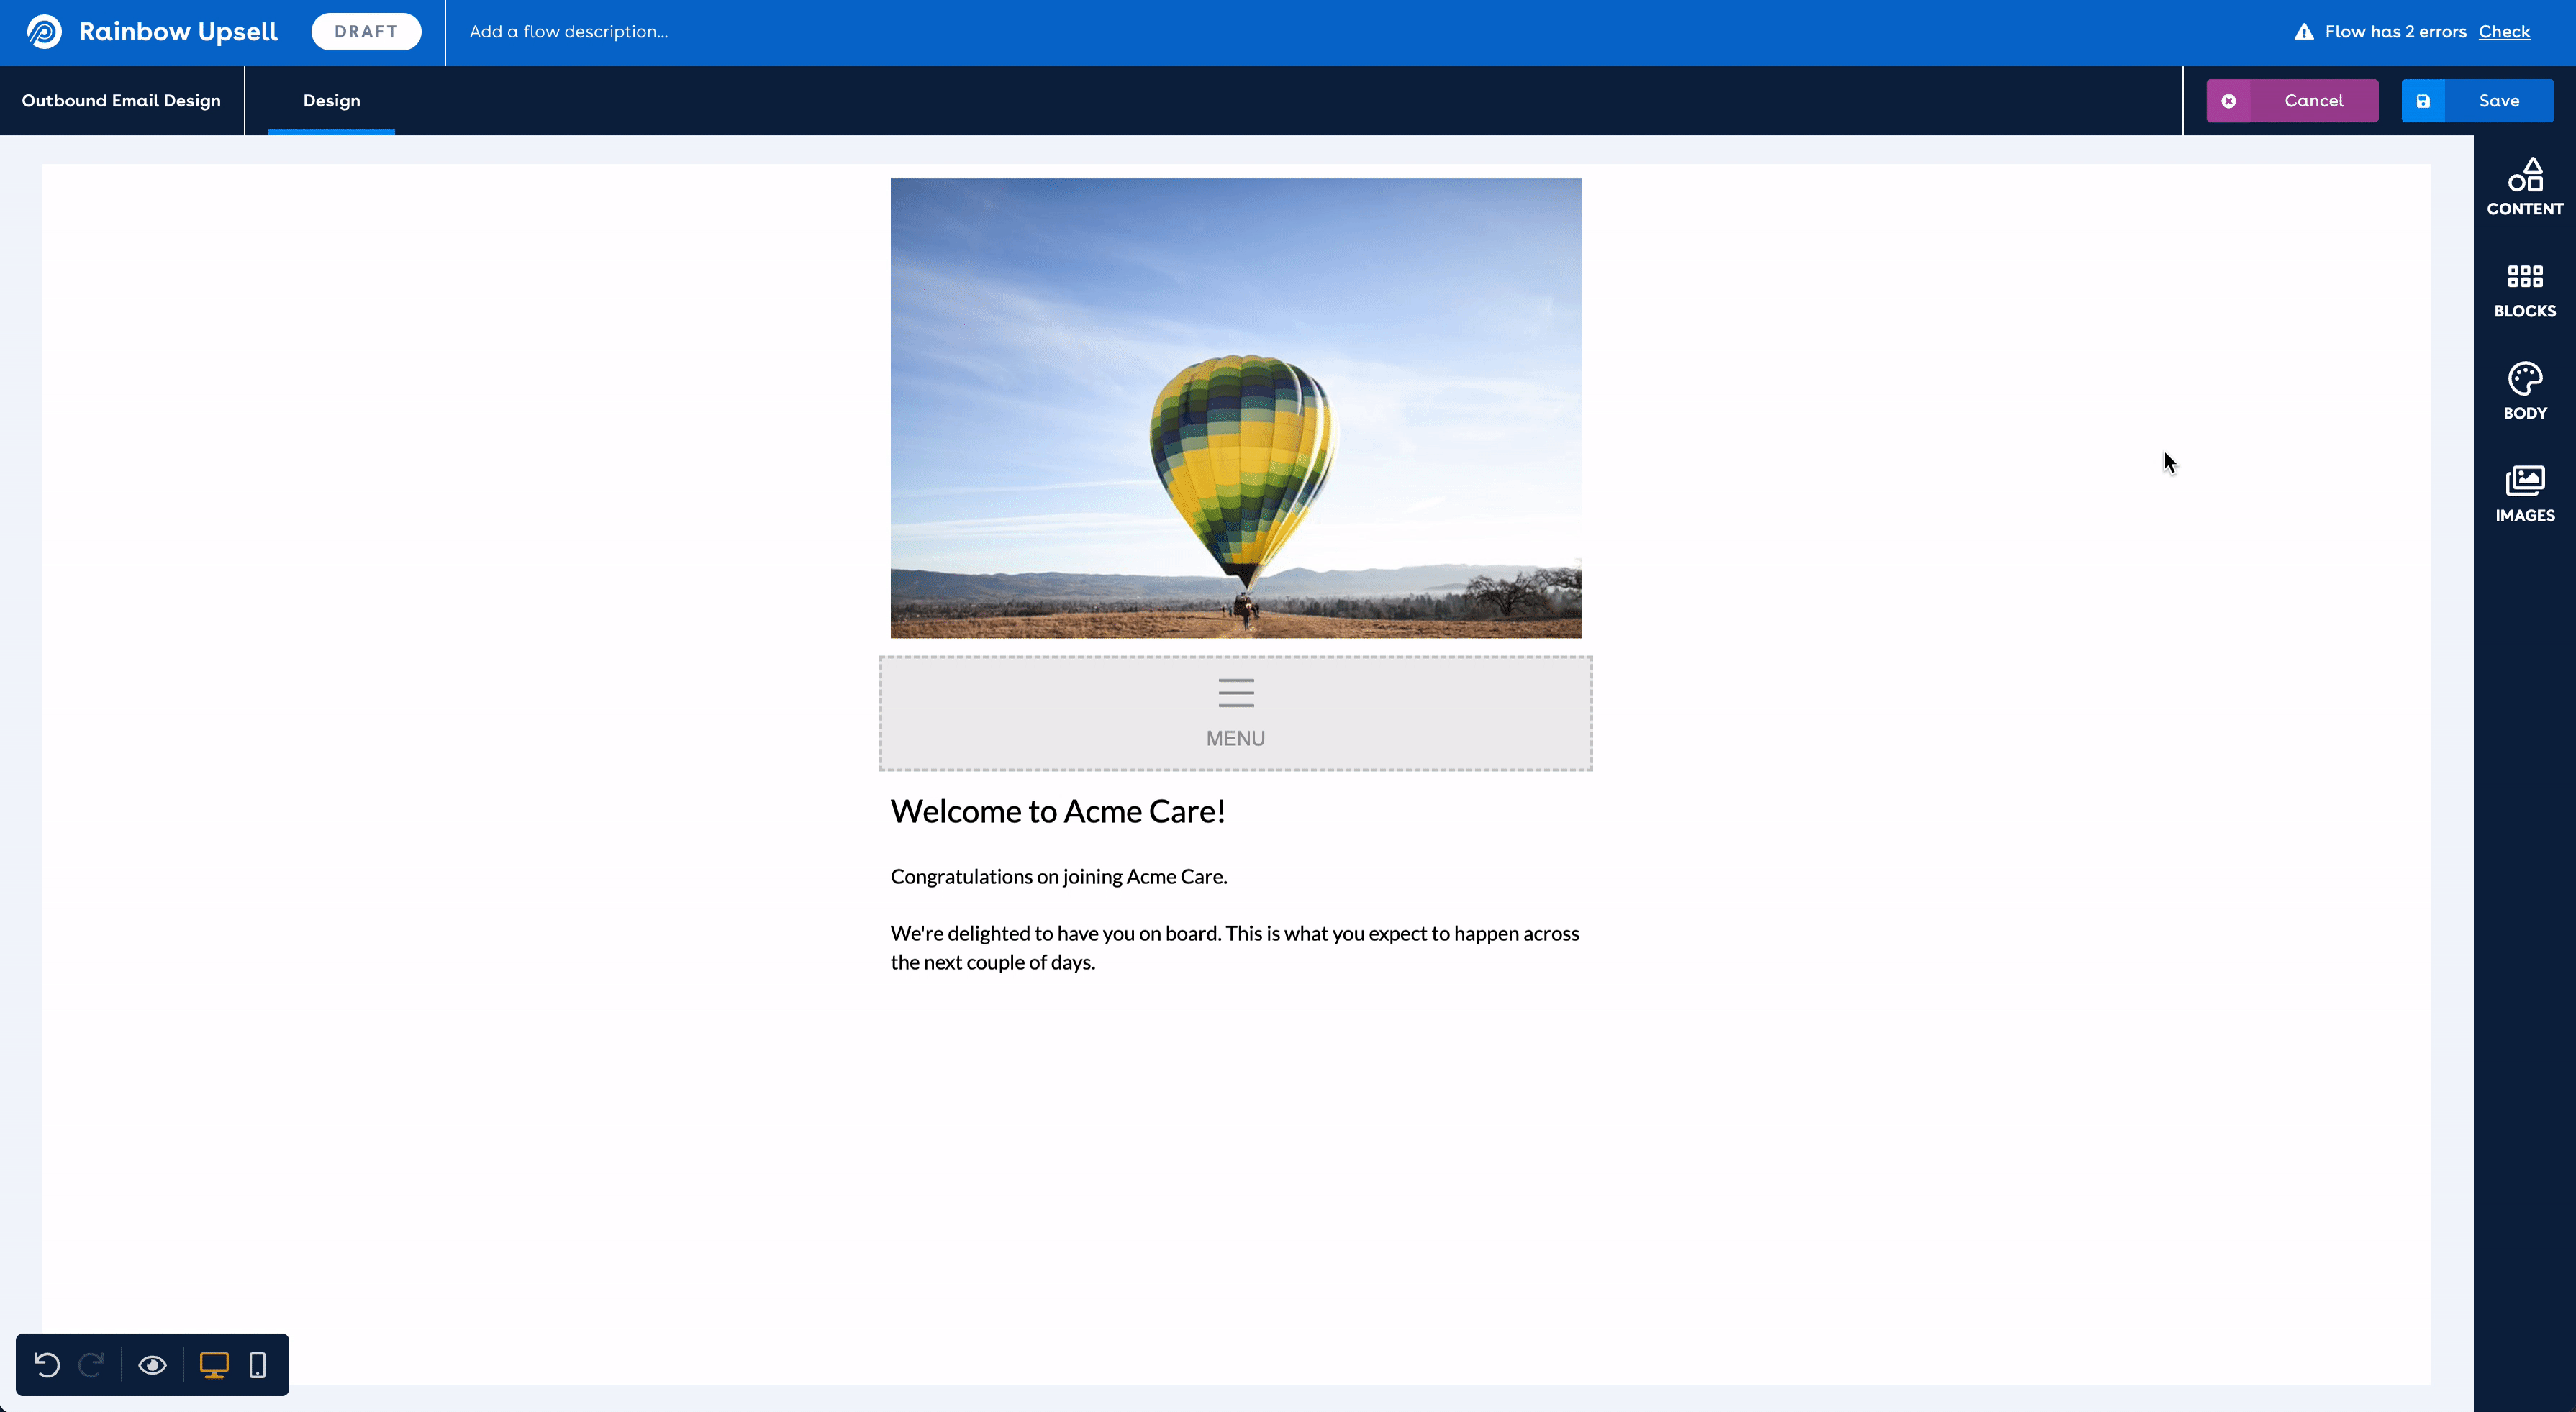Image resolution: width=2576 pixels, height=1412 pixels.
Task: Open the Blocks panel
Action: click(x=2524, y=291)
